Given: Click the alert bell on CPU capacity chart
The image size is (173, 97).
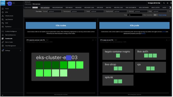Looking at the screenshot, I should [x=93, y=40].
